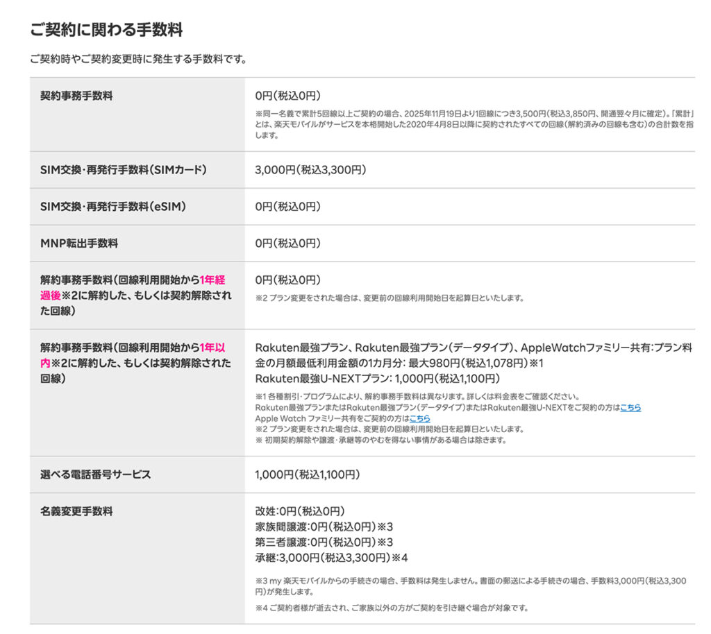Open the こちら link for Rakuten最強U-NEXT subscribers
Image resolution: width=711 pixels, height=634 pixels.
tap(630, 408)
